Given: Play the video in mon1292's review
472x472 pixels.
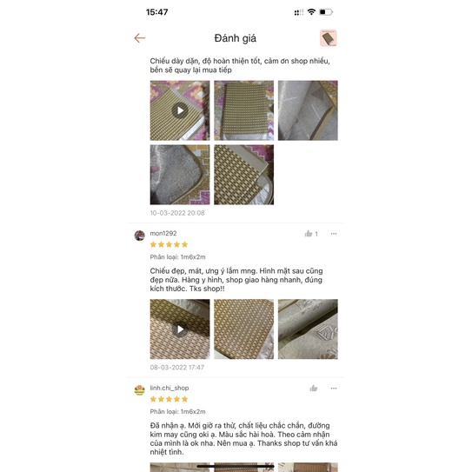Looking at the screenshot, I should pyautogui.click(x=180, y=329).
